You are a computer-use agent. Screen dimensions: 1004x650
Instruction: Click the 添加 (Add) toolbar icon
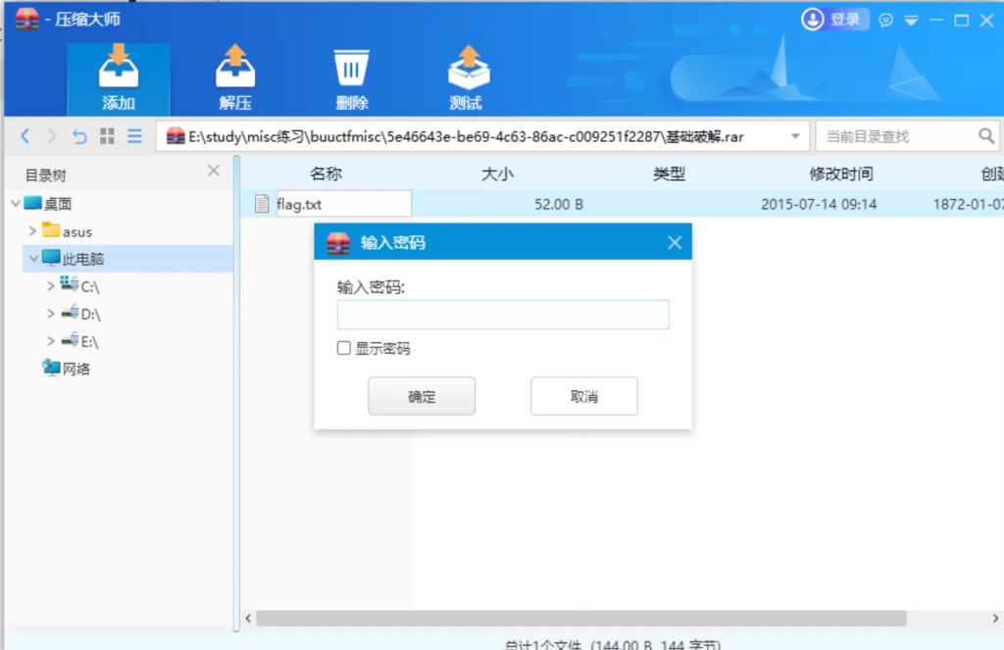point(119,66)
